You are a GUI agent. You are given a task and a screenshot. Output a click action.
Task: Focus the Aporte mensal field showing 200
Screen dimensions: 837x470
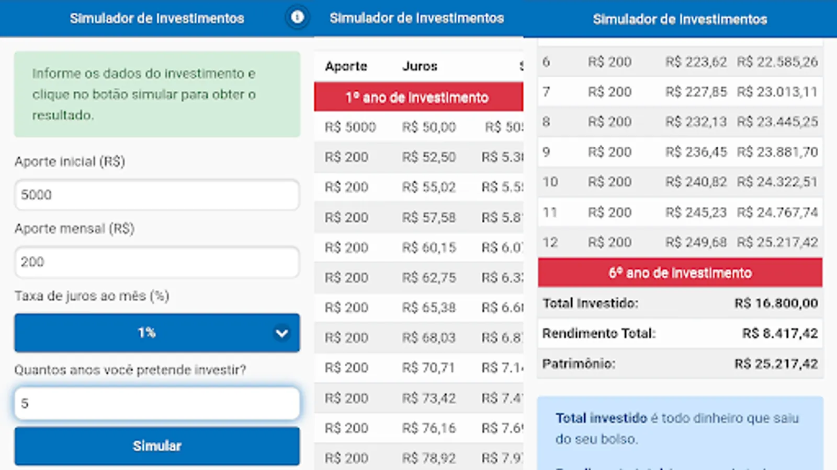[x=157, y=262]
